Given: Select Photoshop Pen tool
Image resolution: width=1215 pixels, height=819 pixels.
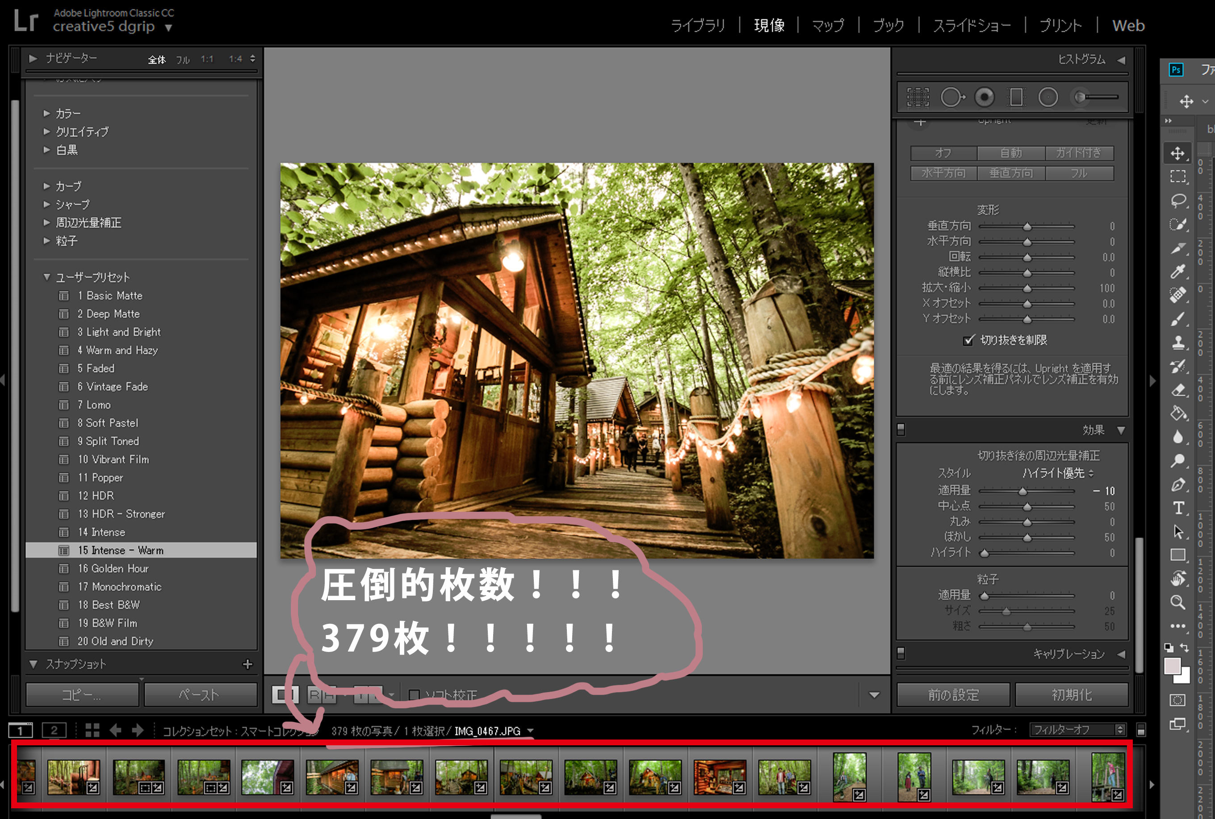Looking at the screenshot, I should (1178, 485).
